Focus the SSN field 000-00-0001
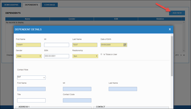The width and height of the screenshot is (191, 109). click(56, 56)
